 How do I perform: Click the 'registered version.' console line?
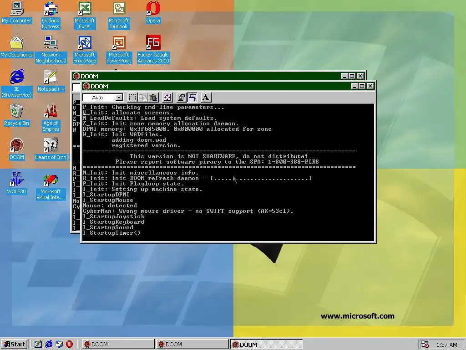[146, 145]
